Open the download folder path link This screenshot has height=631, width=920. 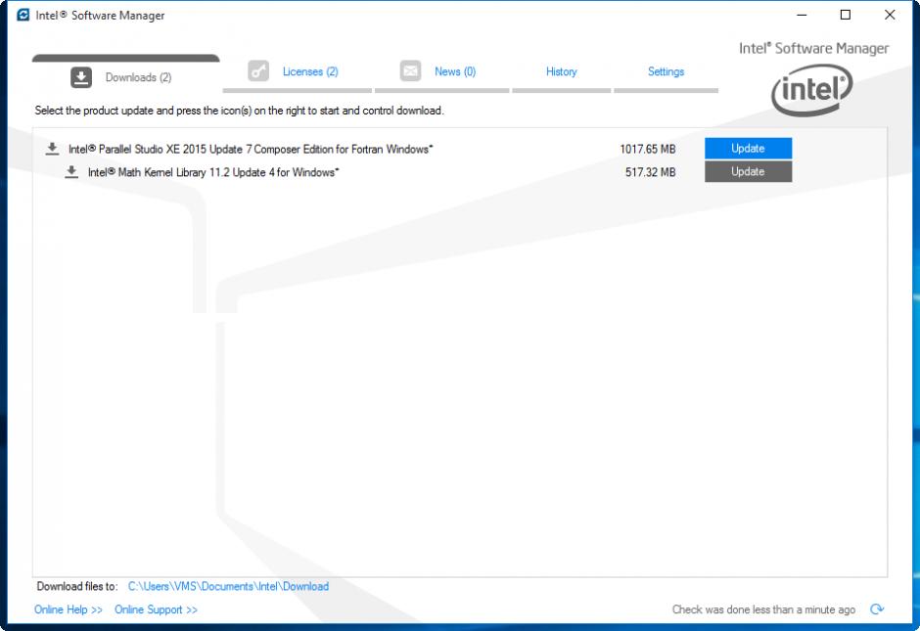click(x=228, y=586)
